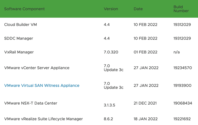Select the NSX-T version 3.1.3.5 cell
This screenshot has height=125, width=198.
[x=109, y=105]
